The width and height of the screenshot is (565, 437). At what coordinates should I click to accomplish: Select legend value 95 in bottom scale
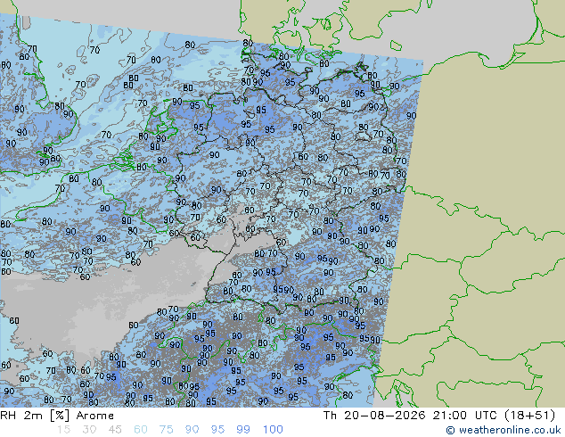coord(217,430)
